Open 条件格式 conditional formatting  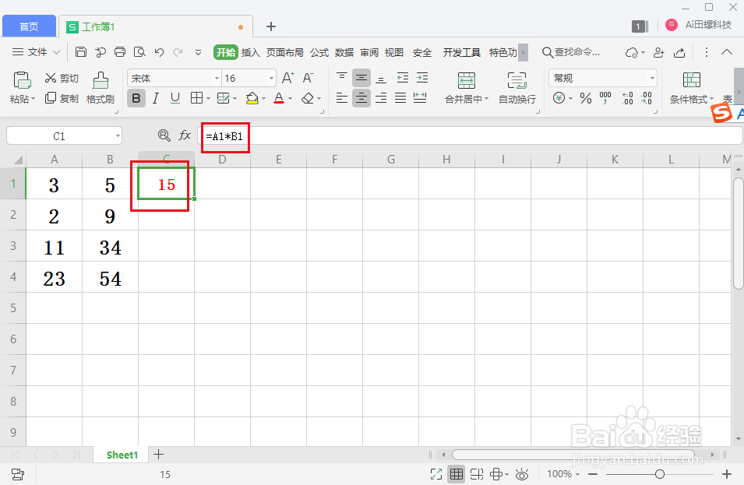[x=691, y=88]
